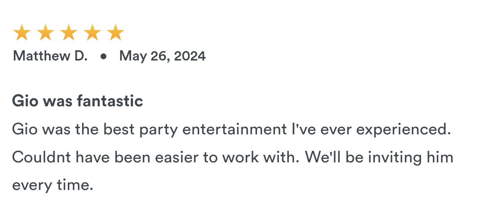Viewport: 482px width, 214px height.
Task: Select the bold heading Gio was fantastic
Action: 78,101
